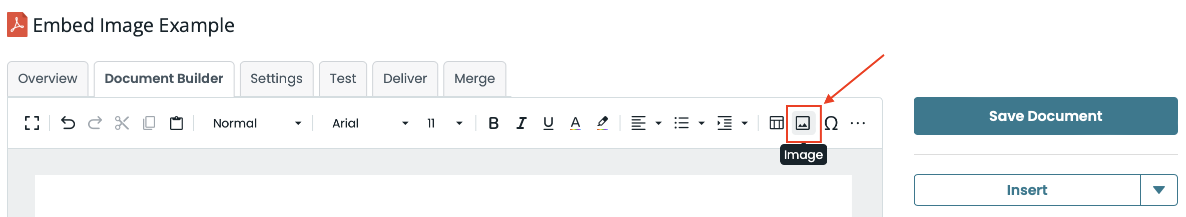
Task: Toggle underline formatting
Action: 548,123
